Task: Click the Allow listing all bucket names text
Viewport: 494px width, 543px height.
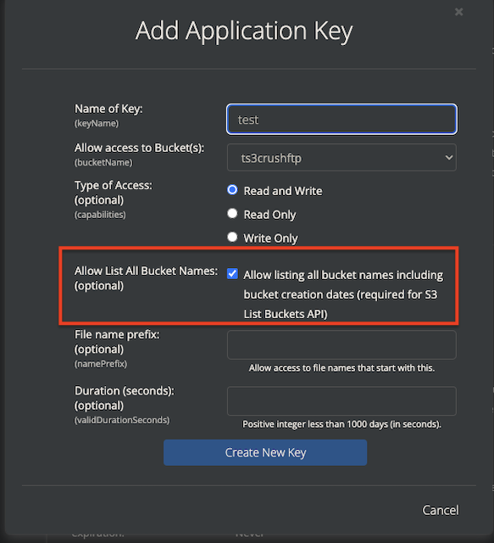Action: point(343,294)
